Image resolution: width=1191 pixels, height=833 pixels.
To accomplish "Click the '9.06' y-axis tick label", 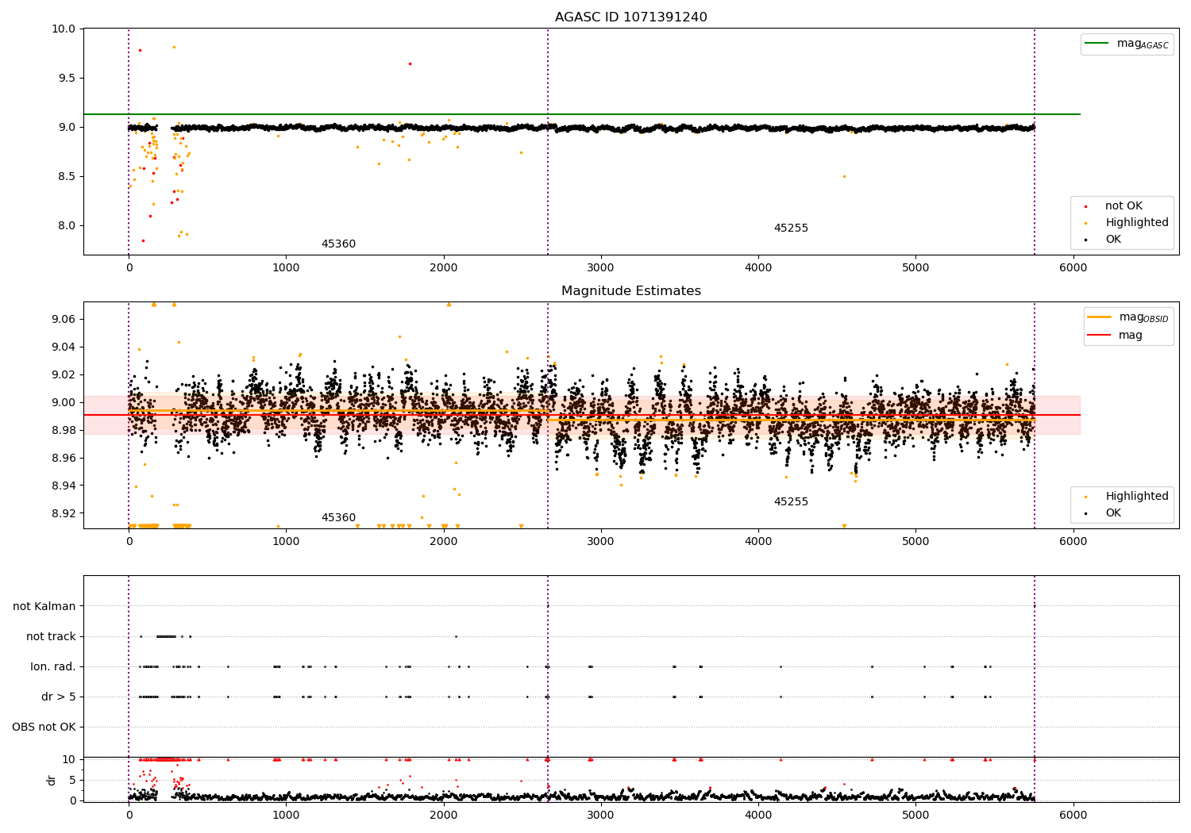I will click(64, 319).
